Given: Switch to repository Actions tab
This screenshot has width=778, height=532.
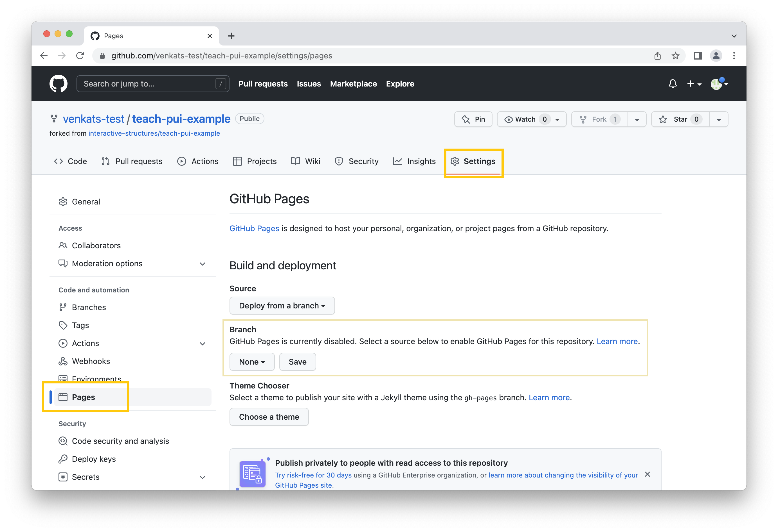Looking at the screenshot, I should (x=198, y=161).
